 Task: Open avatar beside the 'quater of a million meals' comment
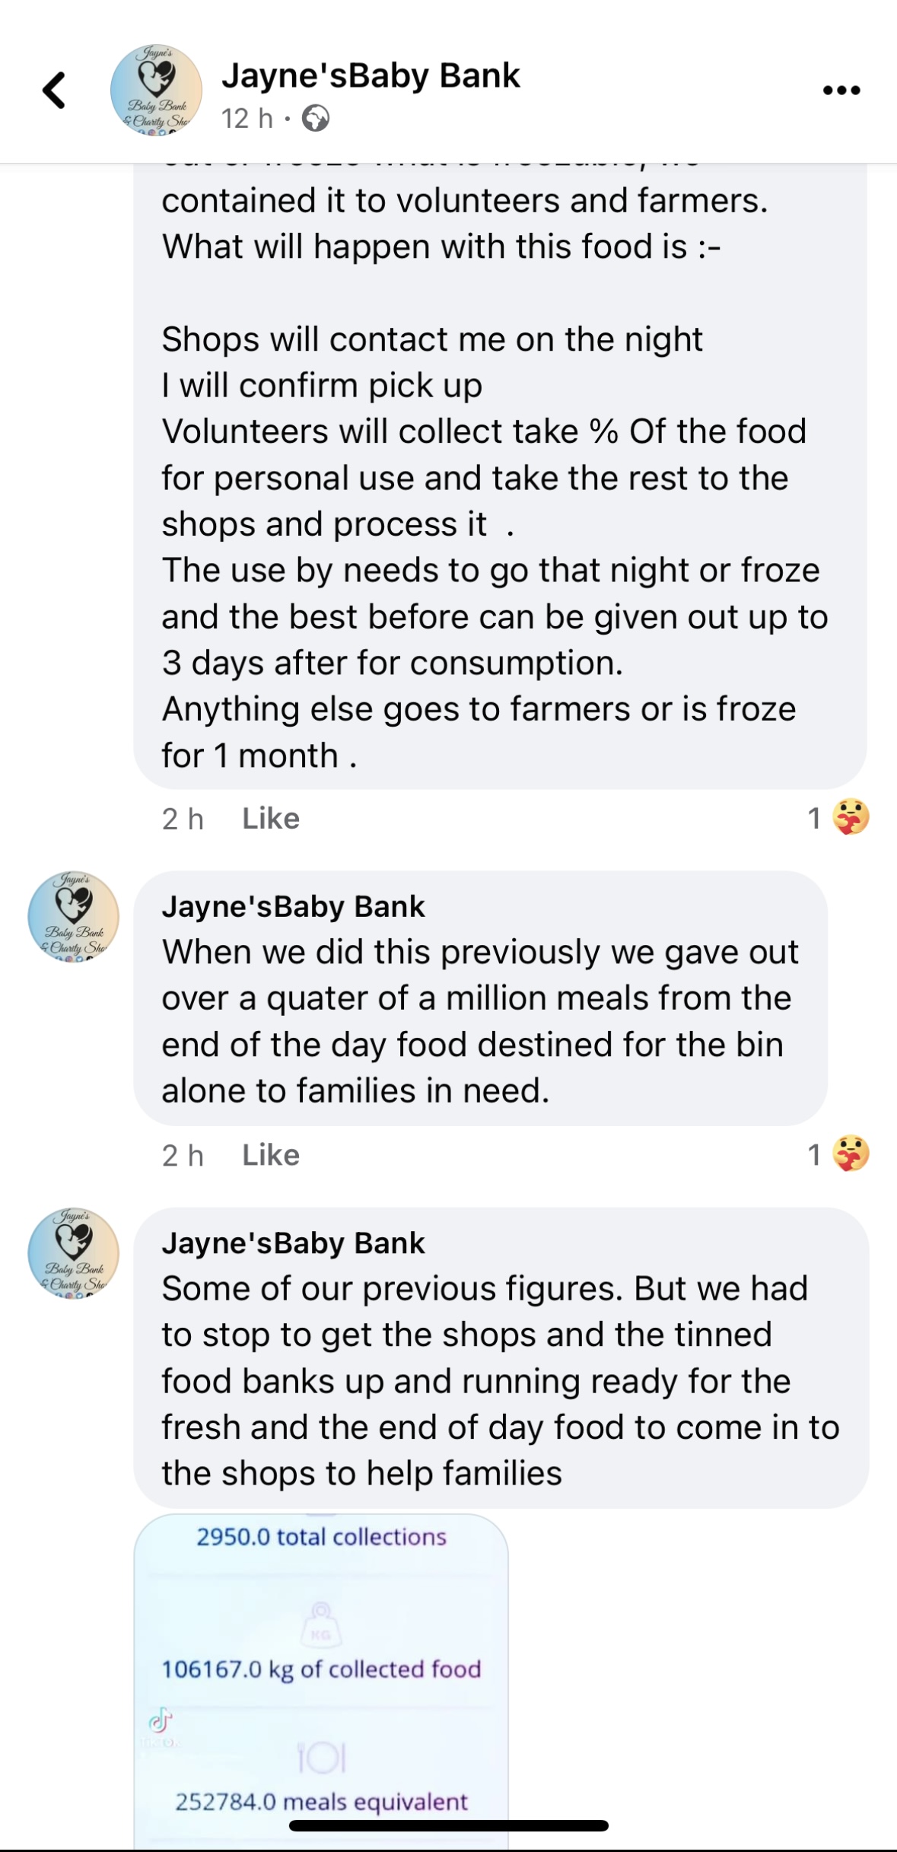pos(74,917)
